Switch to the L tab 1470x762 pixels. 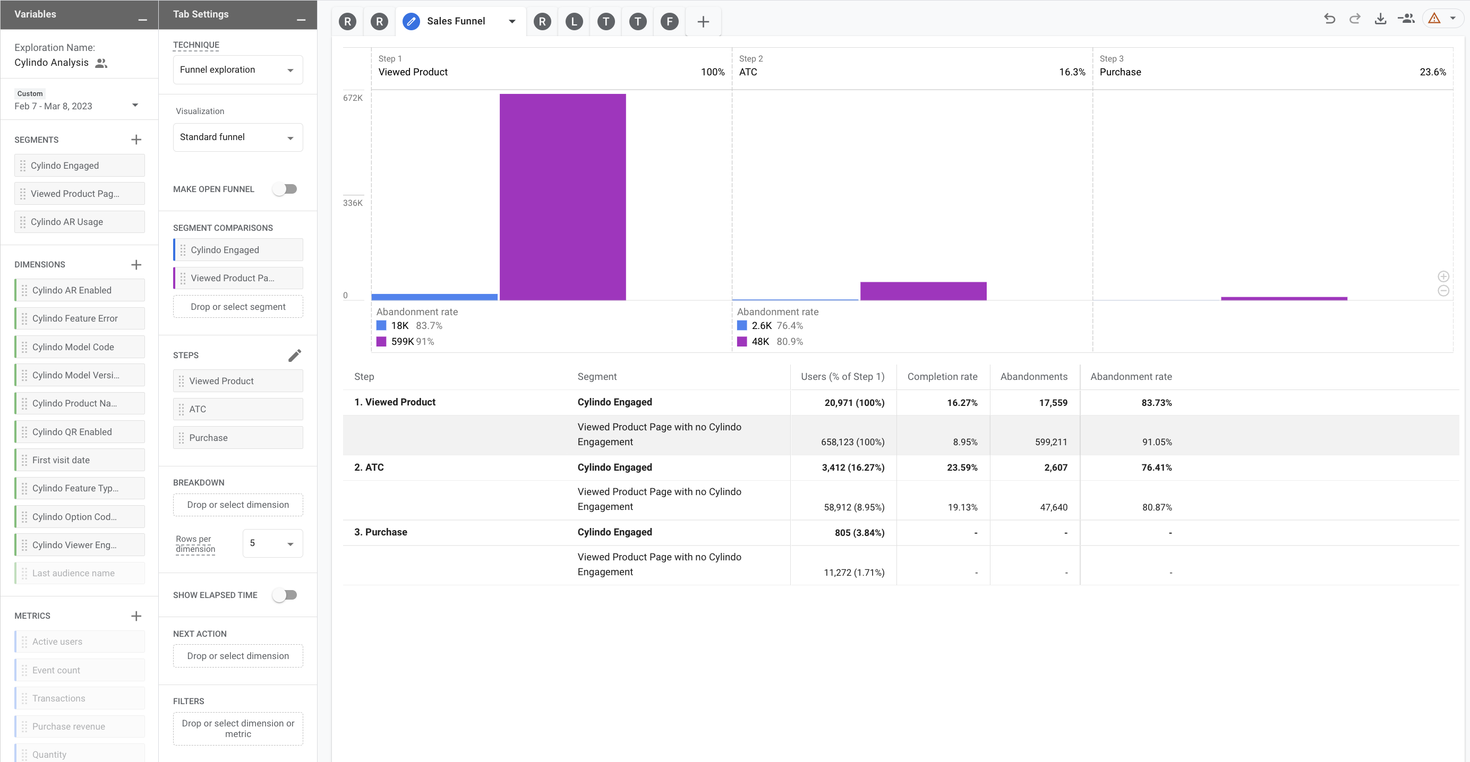pos(574,22)
